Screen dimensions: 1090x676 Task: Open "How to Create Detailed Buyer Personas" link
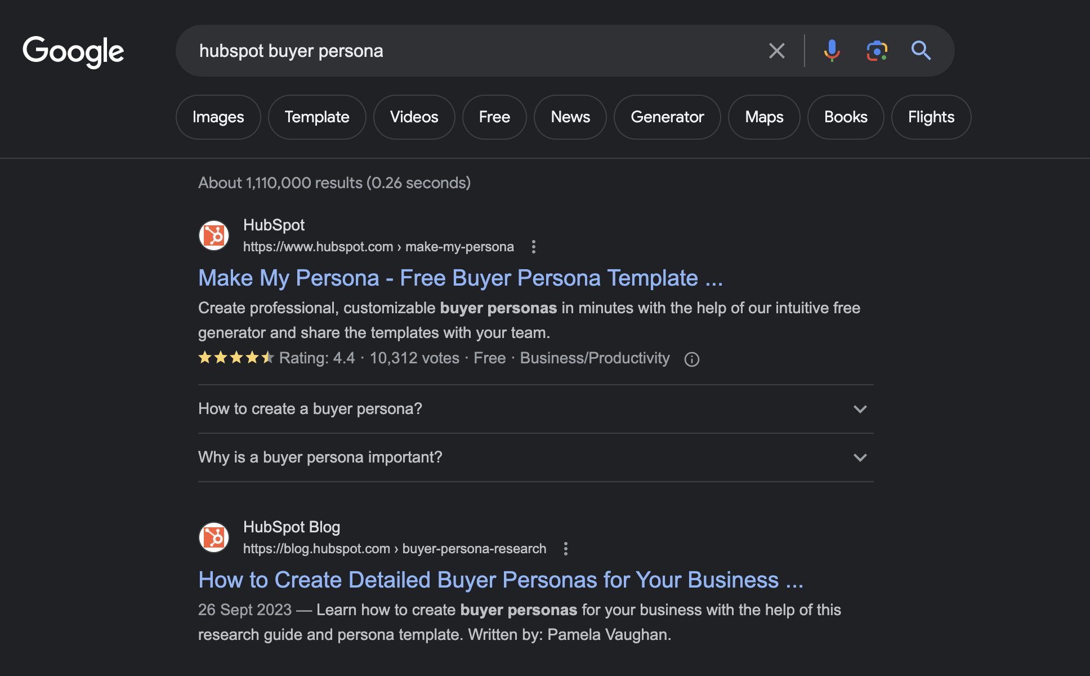[501, 580]
